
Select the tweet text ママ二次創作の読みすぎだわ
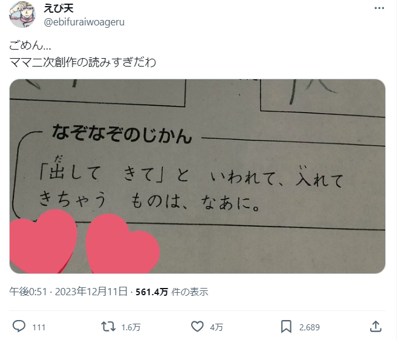[82, 62]
